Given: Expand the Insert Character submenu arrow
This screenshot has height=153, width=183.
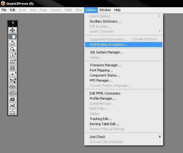Looking at the screenshot, I should [160, 31].
